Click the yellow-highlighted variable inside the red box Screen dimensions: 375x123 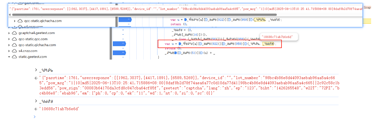[268, 44]
